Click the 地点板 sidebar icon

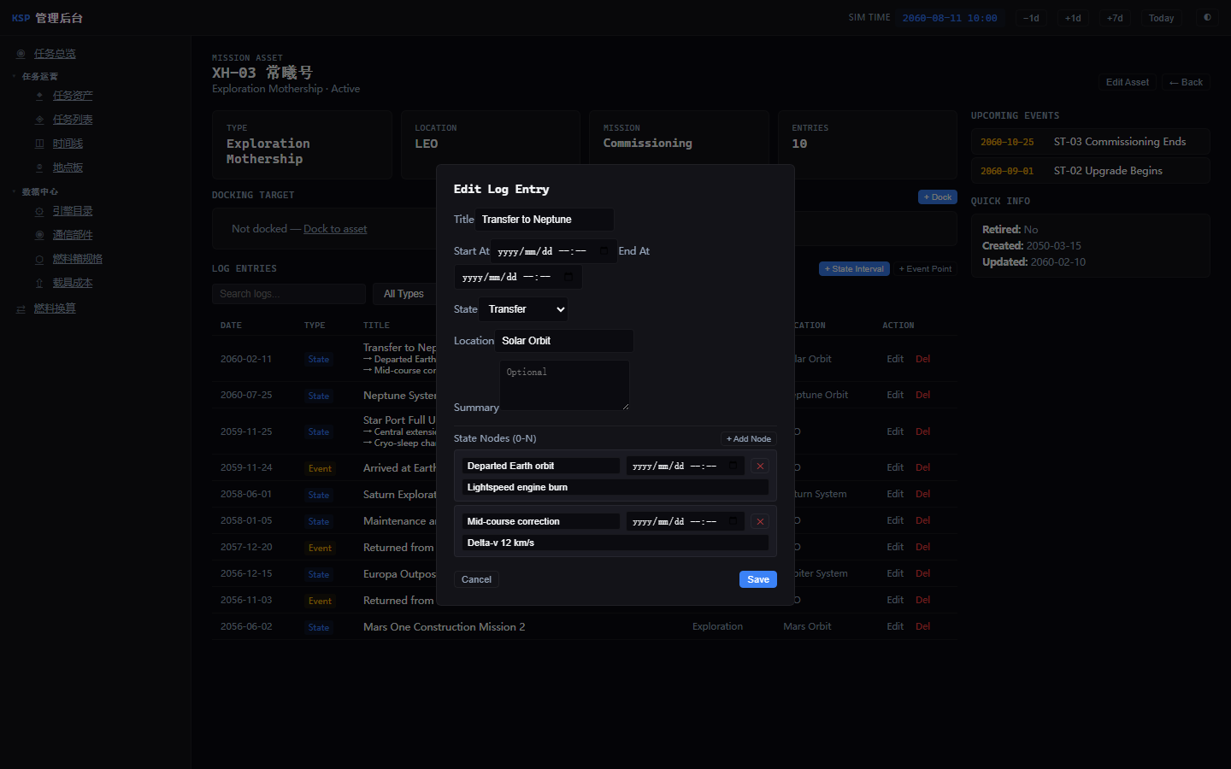coord(39,167)
